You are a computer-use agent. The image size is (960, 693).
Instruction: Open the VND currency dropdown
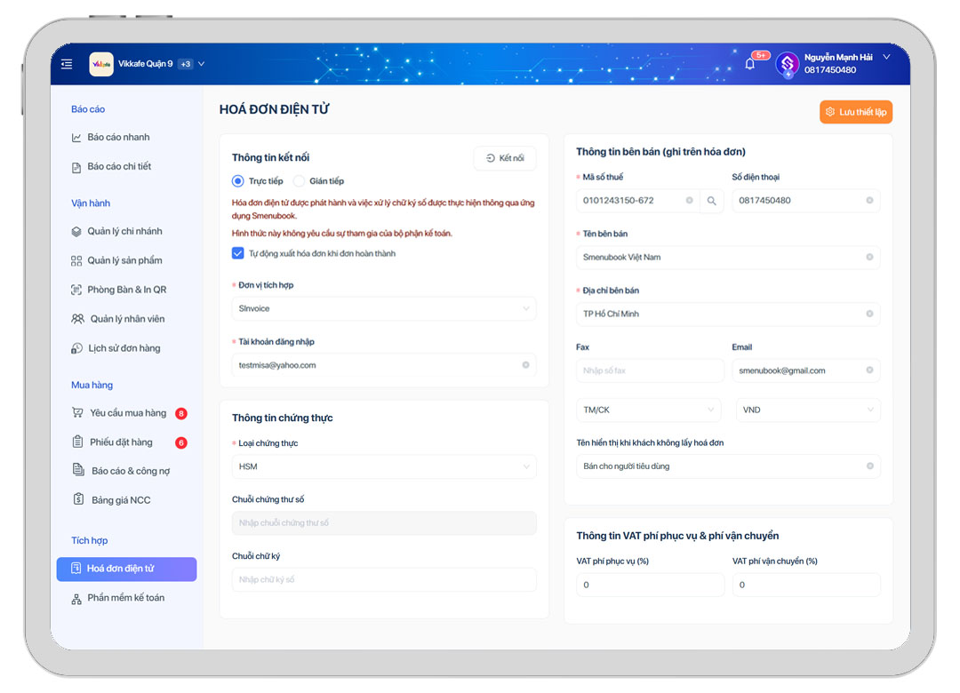coord(808,410)
